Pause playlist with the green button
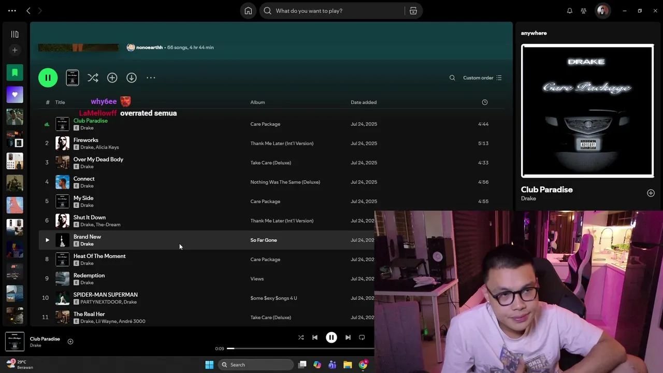The height and width of the screenshot is (373, 663). [48, 78]
